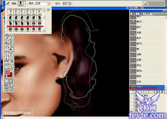Viewport: 167px width, 119px height.
Task: Select the 嘴 path
Action: tap(147, 49)
